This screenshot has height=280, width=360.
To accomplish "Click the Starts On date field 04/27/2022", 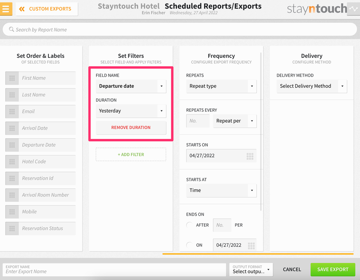I will point(221,156).
